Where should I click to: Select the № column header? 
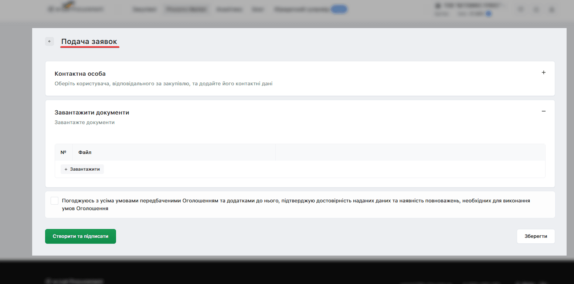(63, 152)
